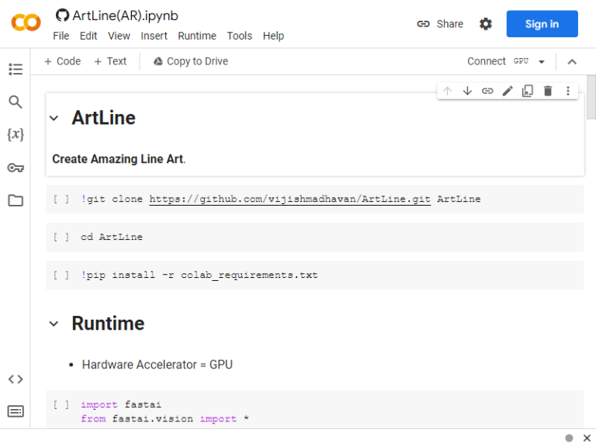Click Copy to Drive
The height and width of the screenshot is (447, 596).
[191, 61]
